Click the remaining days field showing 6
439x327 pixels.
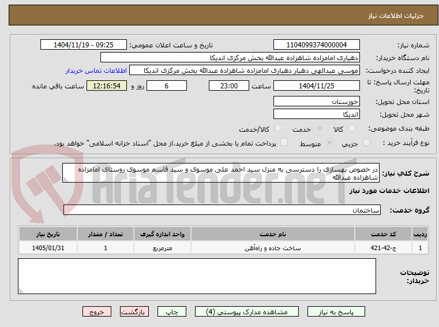coord(167,86)
